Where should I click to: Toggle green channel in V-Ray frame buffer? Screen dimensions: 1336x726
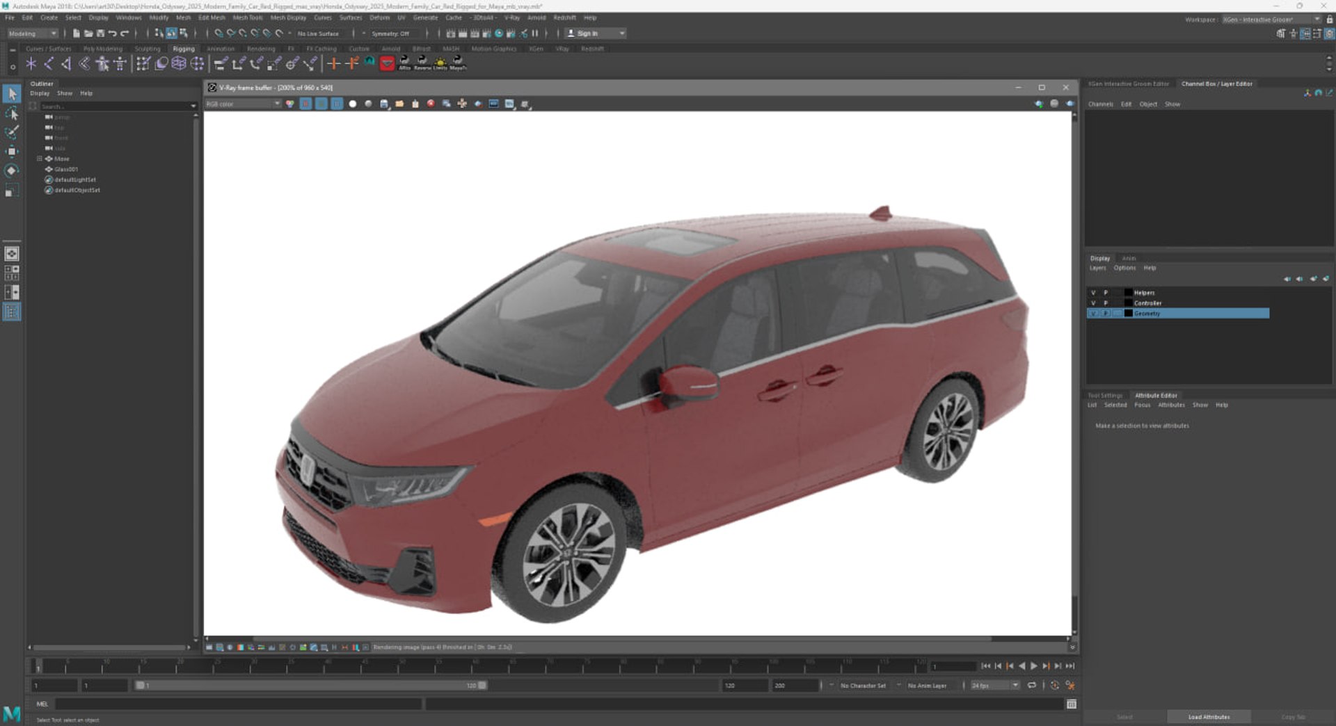(321, 104)
